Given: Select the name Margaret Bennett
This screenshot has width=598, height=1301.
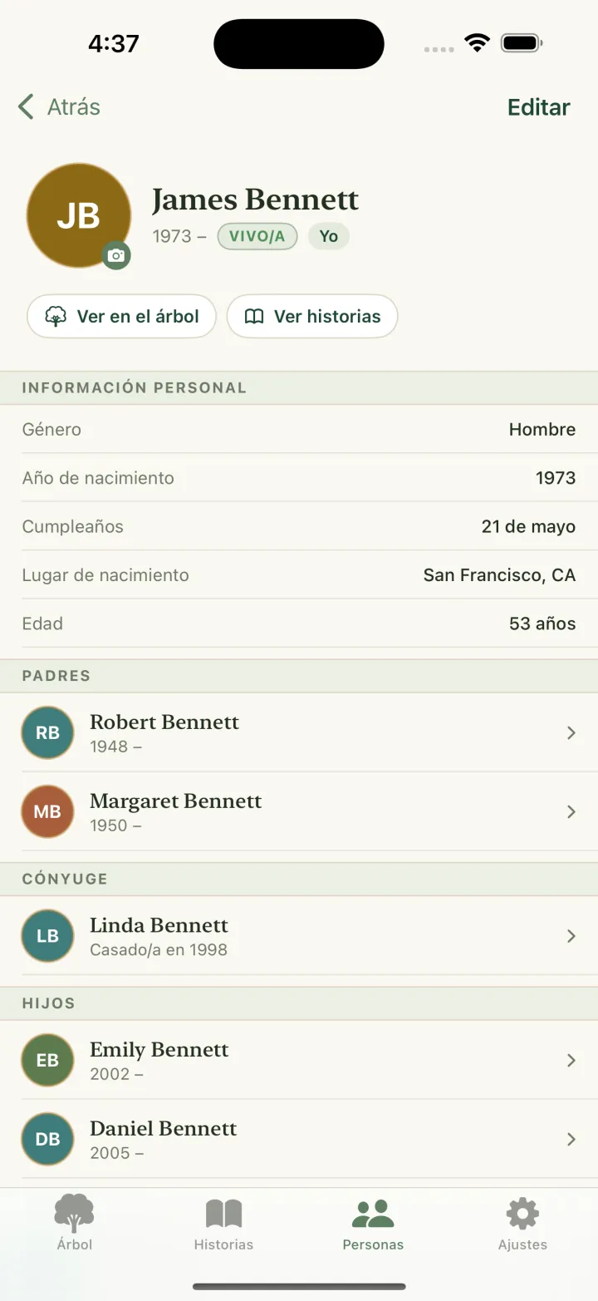Looking at the screenshot, I should click(x=176, y=801).
